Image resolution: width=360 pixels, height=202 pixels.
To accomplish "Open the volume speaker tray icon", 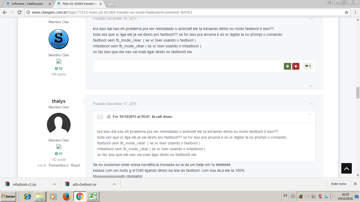I will pos(307,196).
